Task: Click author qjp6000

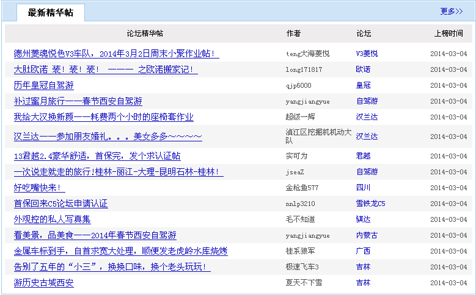Action: pos(298,85)
